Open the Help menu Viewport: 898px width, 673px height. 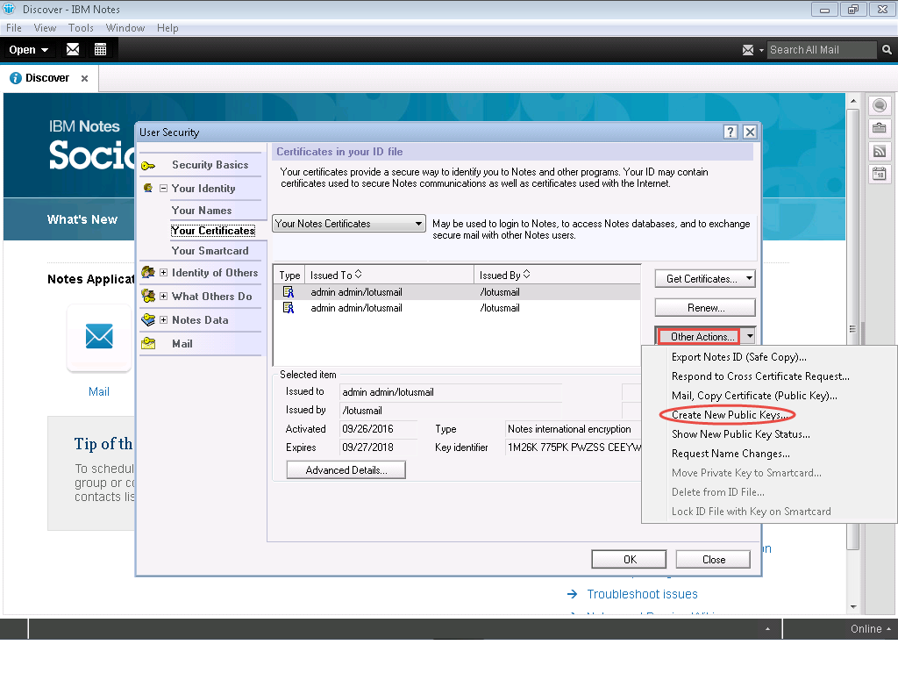(x=167, y=28)
